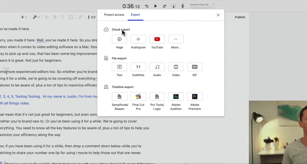Screen dimensions: 307x164
Task: Click the highlight color swatch
Action: (71, 17)
